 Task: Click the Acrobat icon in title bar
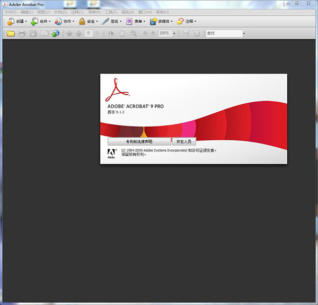click(x=5, y=4)
